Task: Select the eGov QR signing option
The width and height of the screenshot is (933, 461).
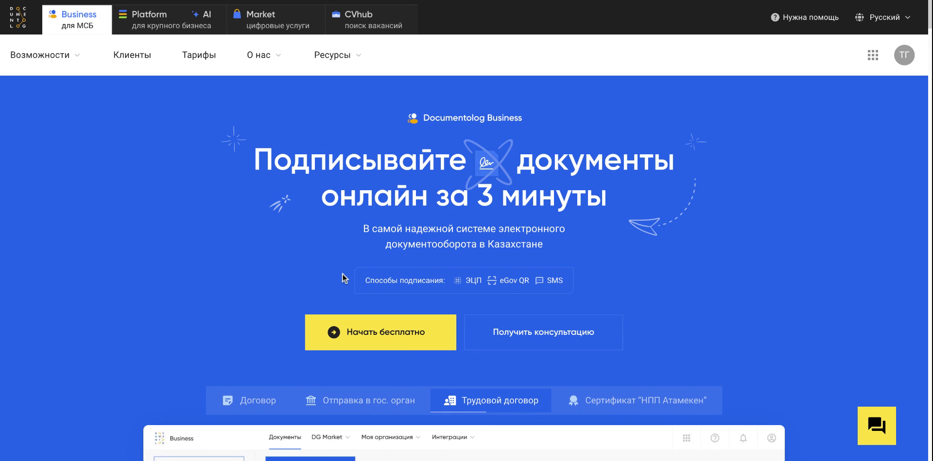Action: 508,280
